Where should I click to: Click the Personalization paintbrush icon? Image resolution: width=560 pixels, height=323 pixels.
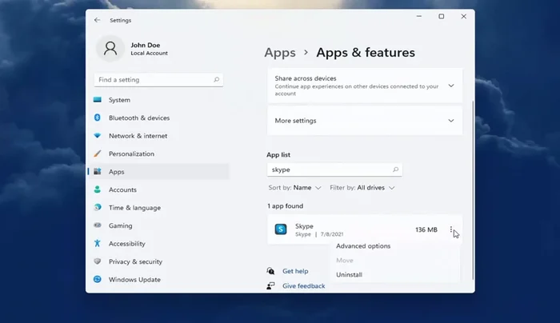point(98,154)
